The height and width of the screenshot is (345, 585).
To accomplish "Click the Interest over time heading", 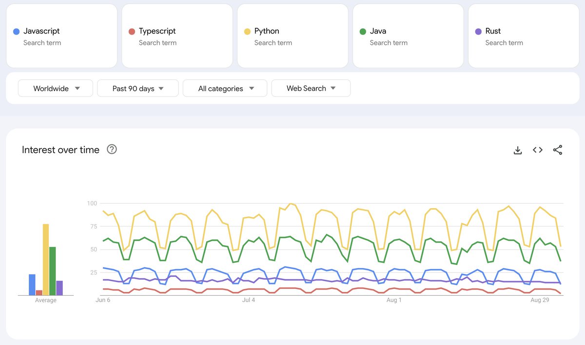I will (x=60, y=150).
